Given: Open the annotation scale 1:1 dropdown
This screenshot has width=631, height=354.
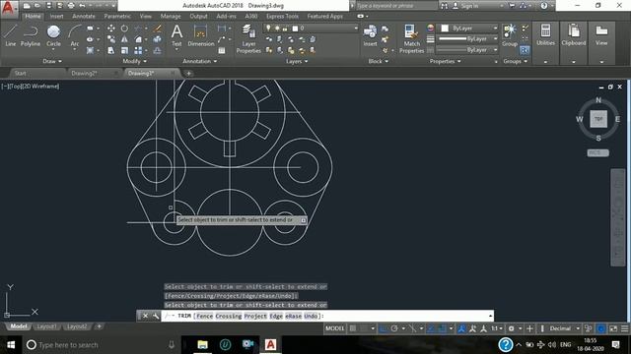Looking at the screenshot, I should 497,328.
